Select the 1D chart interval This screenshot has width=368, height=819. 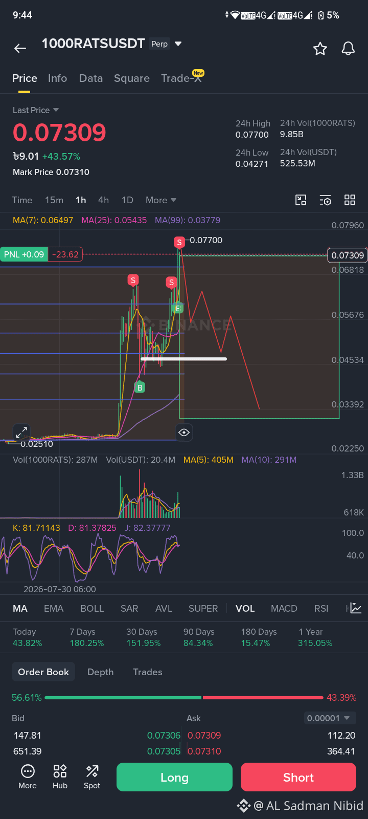[127, 200]
